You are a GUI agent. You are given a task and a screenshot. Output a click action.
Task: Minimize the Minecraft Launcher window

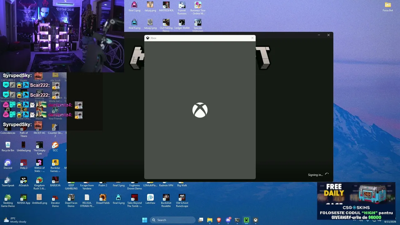pyautogui.click(x=319, y=35)
